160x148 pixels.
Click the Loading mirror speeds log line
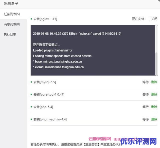click(62, 56)
